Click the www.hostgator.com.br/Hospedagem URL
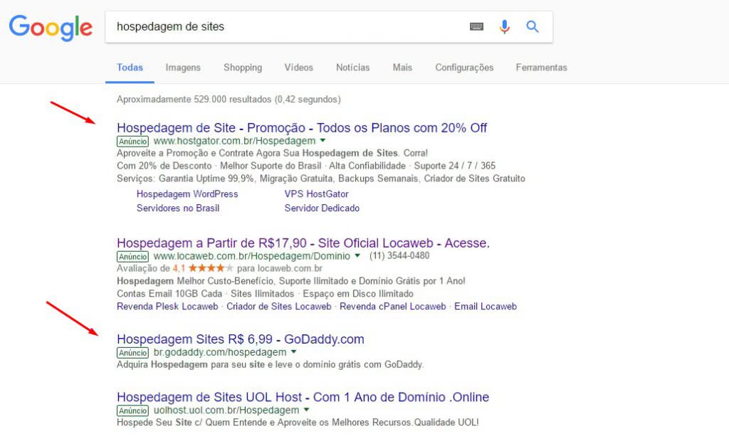Viewport: 729px width, 439px height. [234, 141]
